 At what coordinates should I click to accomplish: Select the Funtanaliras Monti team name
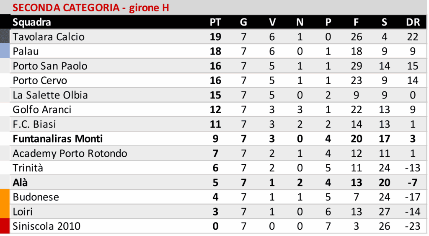tap(58, 139)
